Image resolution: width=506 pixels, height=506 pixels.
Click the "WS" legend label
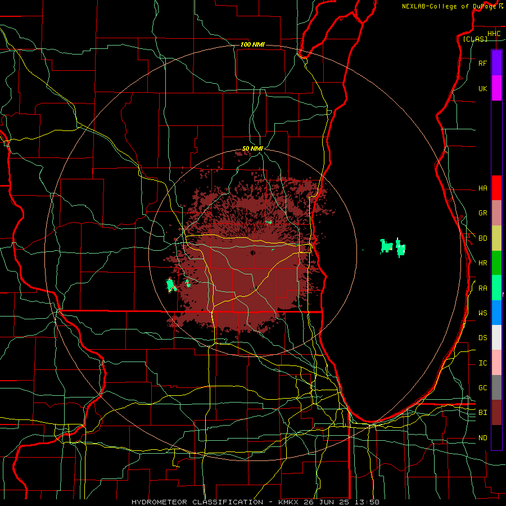482,313
